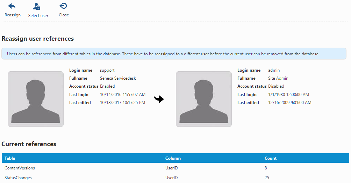Click last edited '10/18/2017 10:17:25 PM'
Viewport: 351px width, 183px height.
122,103
